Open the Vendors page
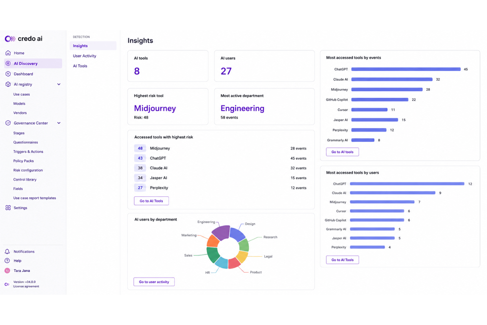The height and width of the screenshot is (325, 487). tap(20, 113)
